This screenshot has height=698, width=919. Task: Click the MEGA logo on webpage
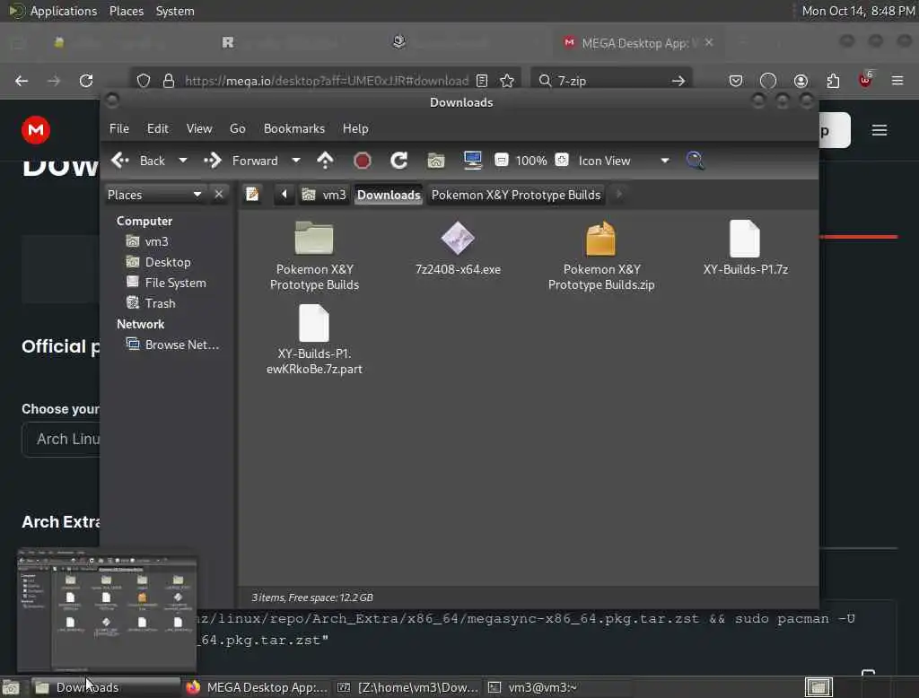36,129
